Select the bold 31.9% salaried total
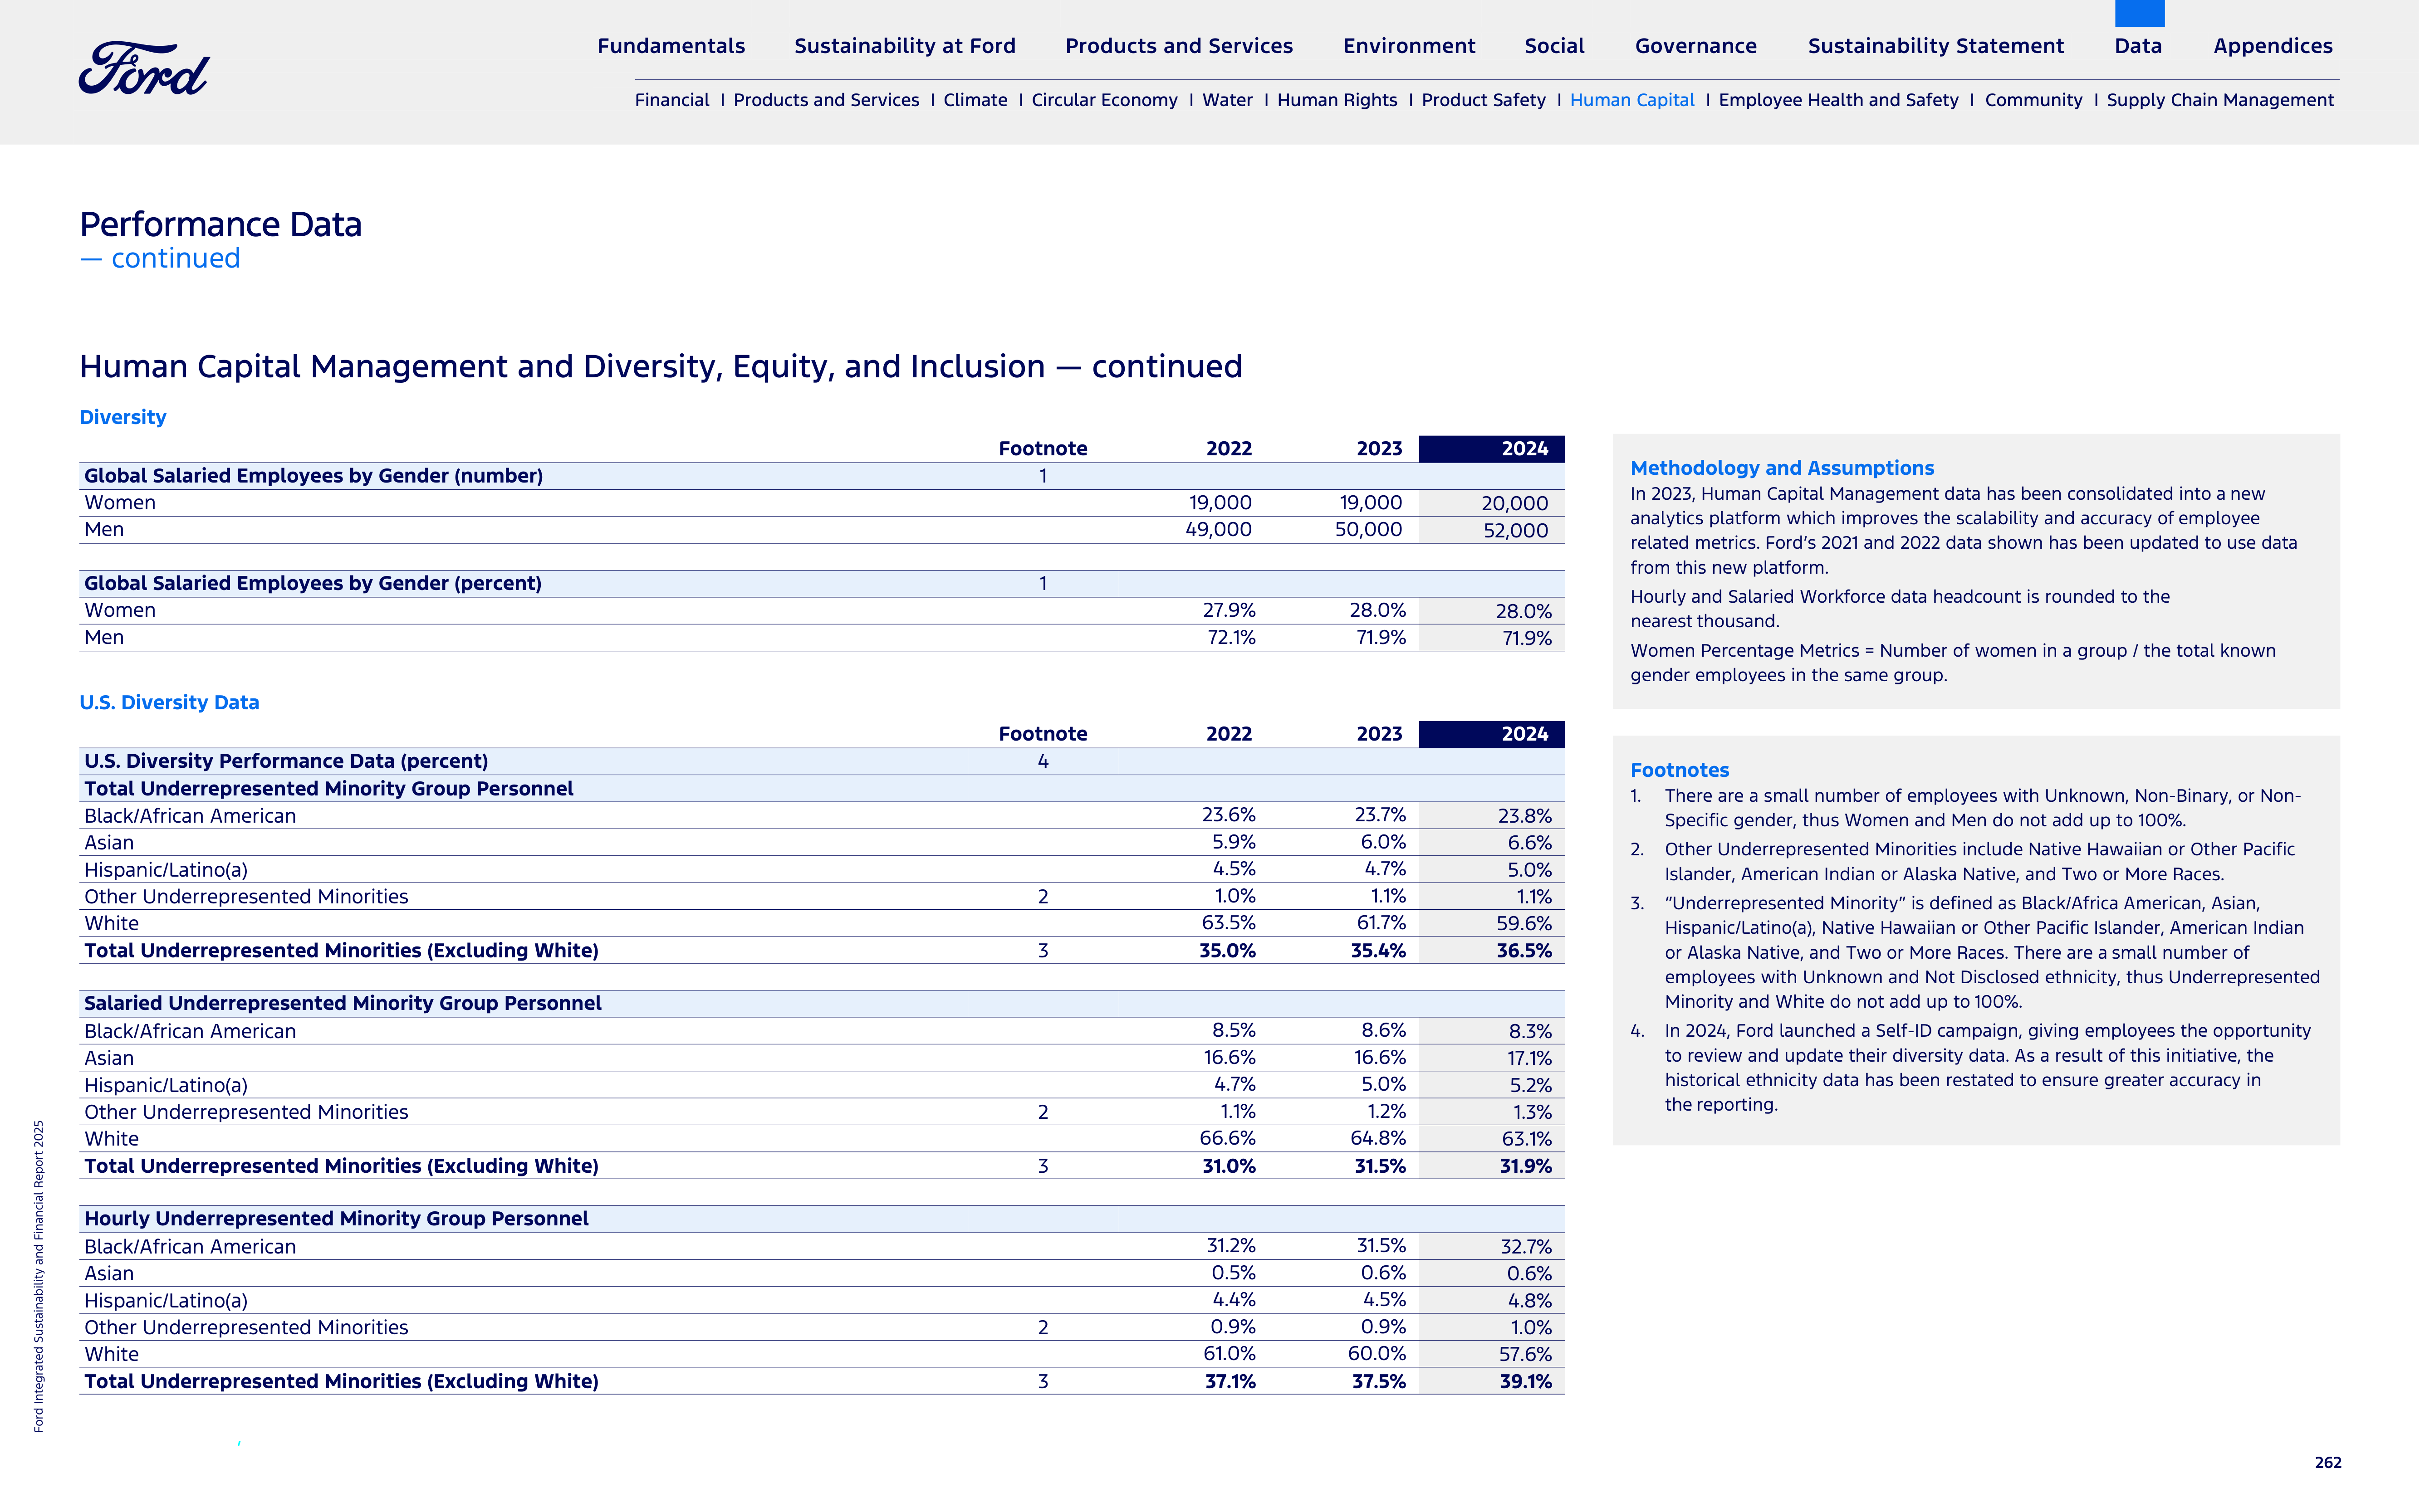2420x1512 pixels. (x=1526, y=1166)
